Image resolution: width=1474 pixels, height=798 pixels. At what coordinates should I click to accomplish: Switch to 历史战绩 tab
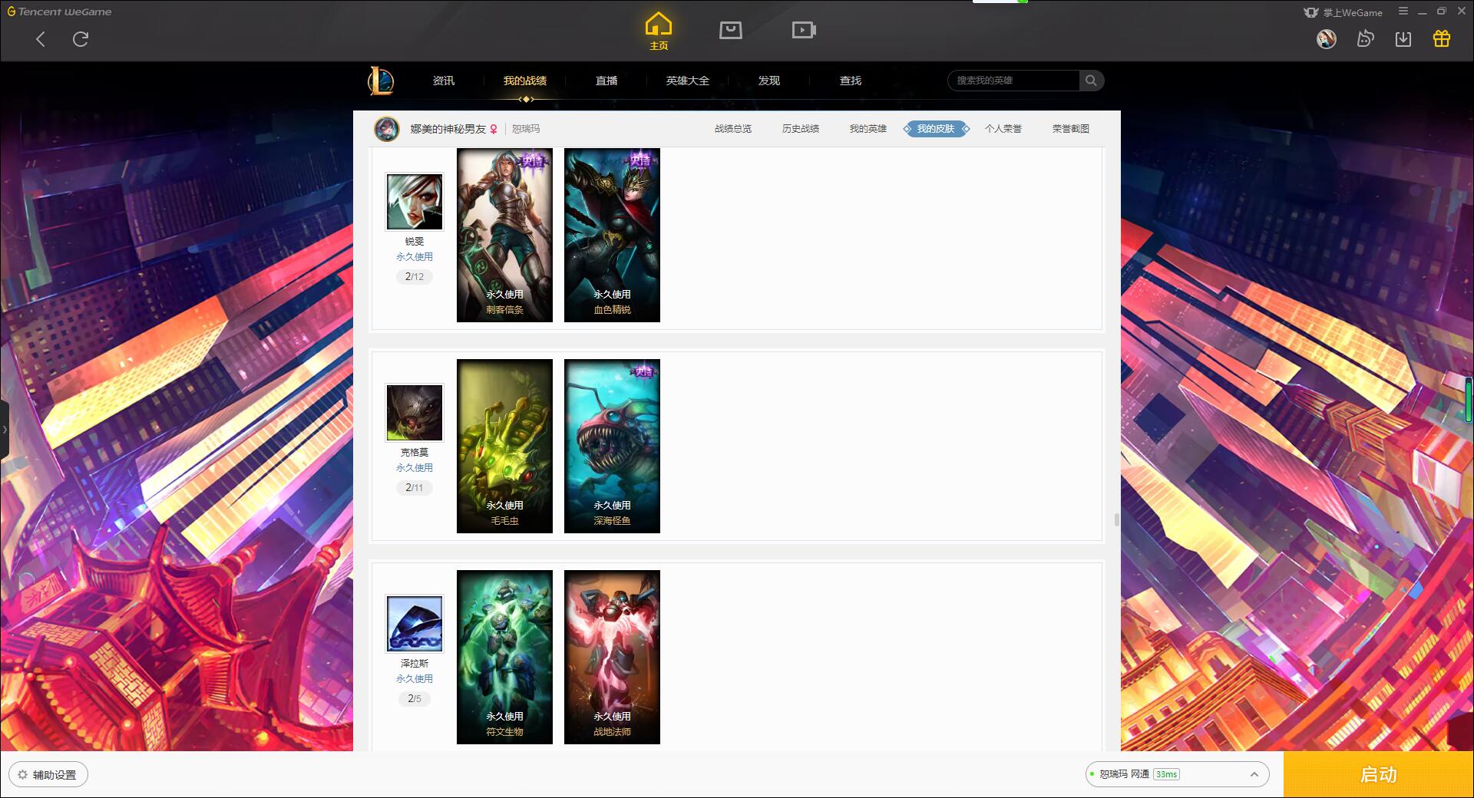click(801, 129)
